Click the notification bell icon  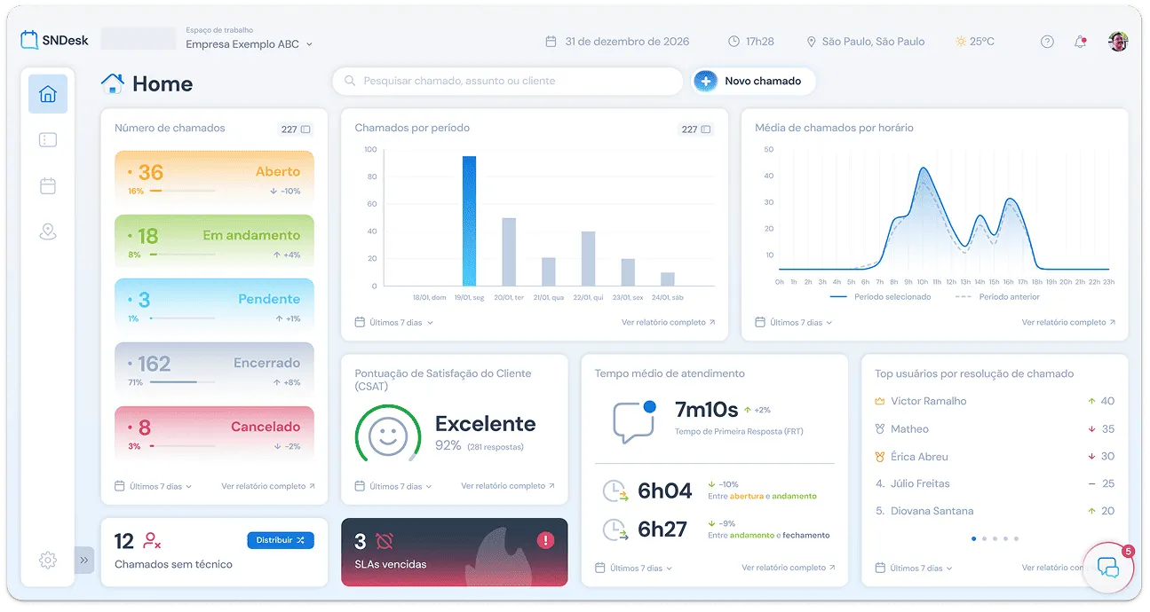[1081, 42]
